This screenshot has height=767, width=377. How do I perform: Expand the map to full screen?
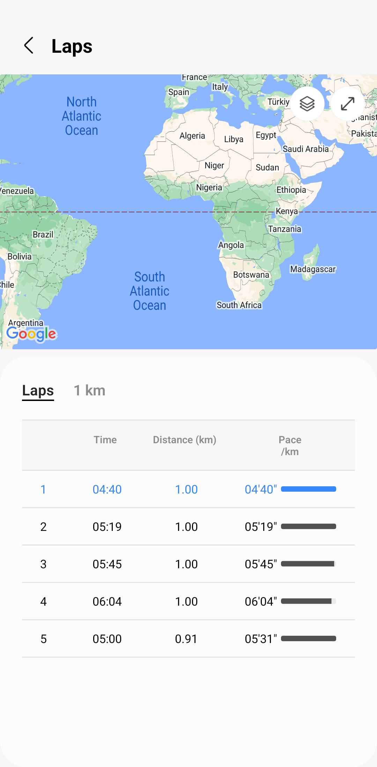pos(348,104)
